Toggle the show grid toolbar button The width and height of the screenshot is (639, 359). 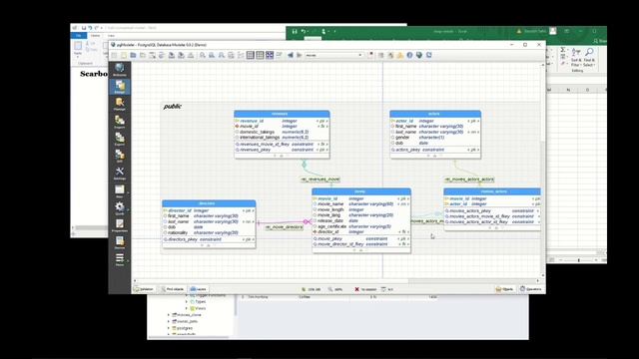point(251,55)
